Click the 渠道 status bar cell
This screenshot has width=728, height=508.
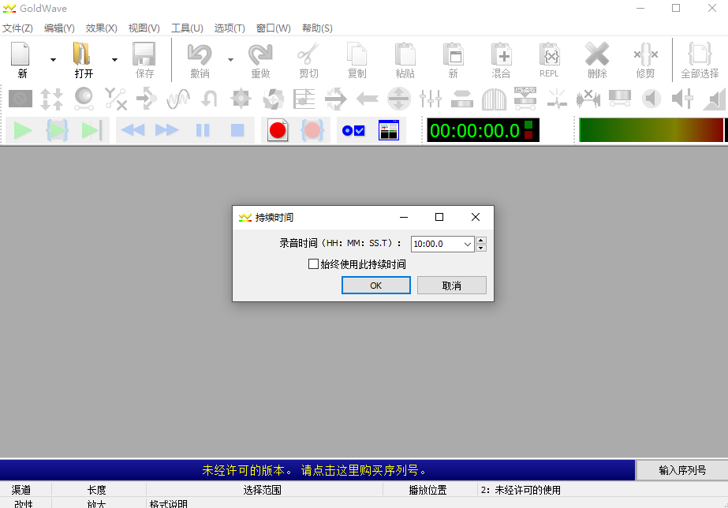coord(25,490)
